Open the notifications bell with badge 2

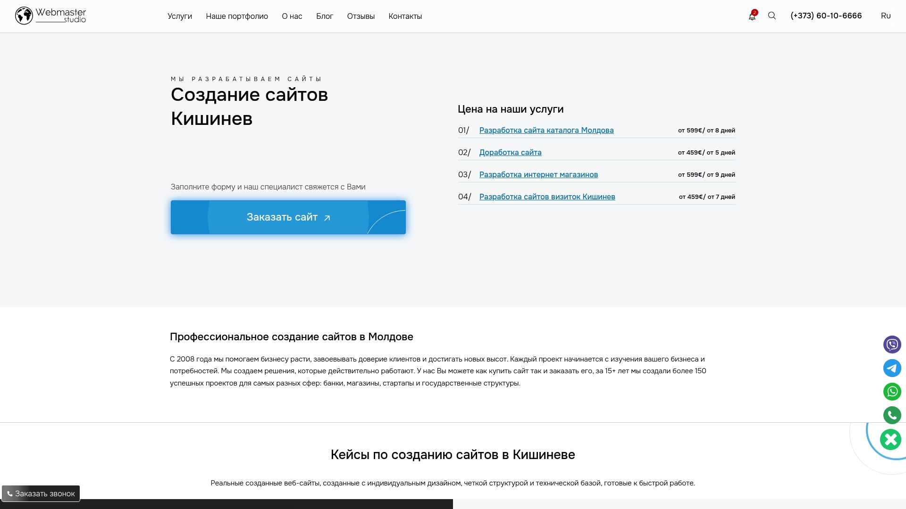coord(752,16)
